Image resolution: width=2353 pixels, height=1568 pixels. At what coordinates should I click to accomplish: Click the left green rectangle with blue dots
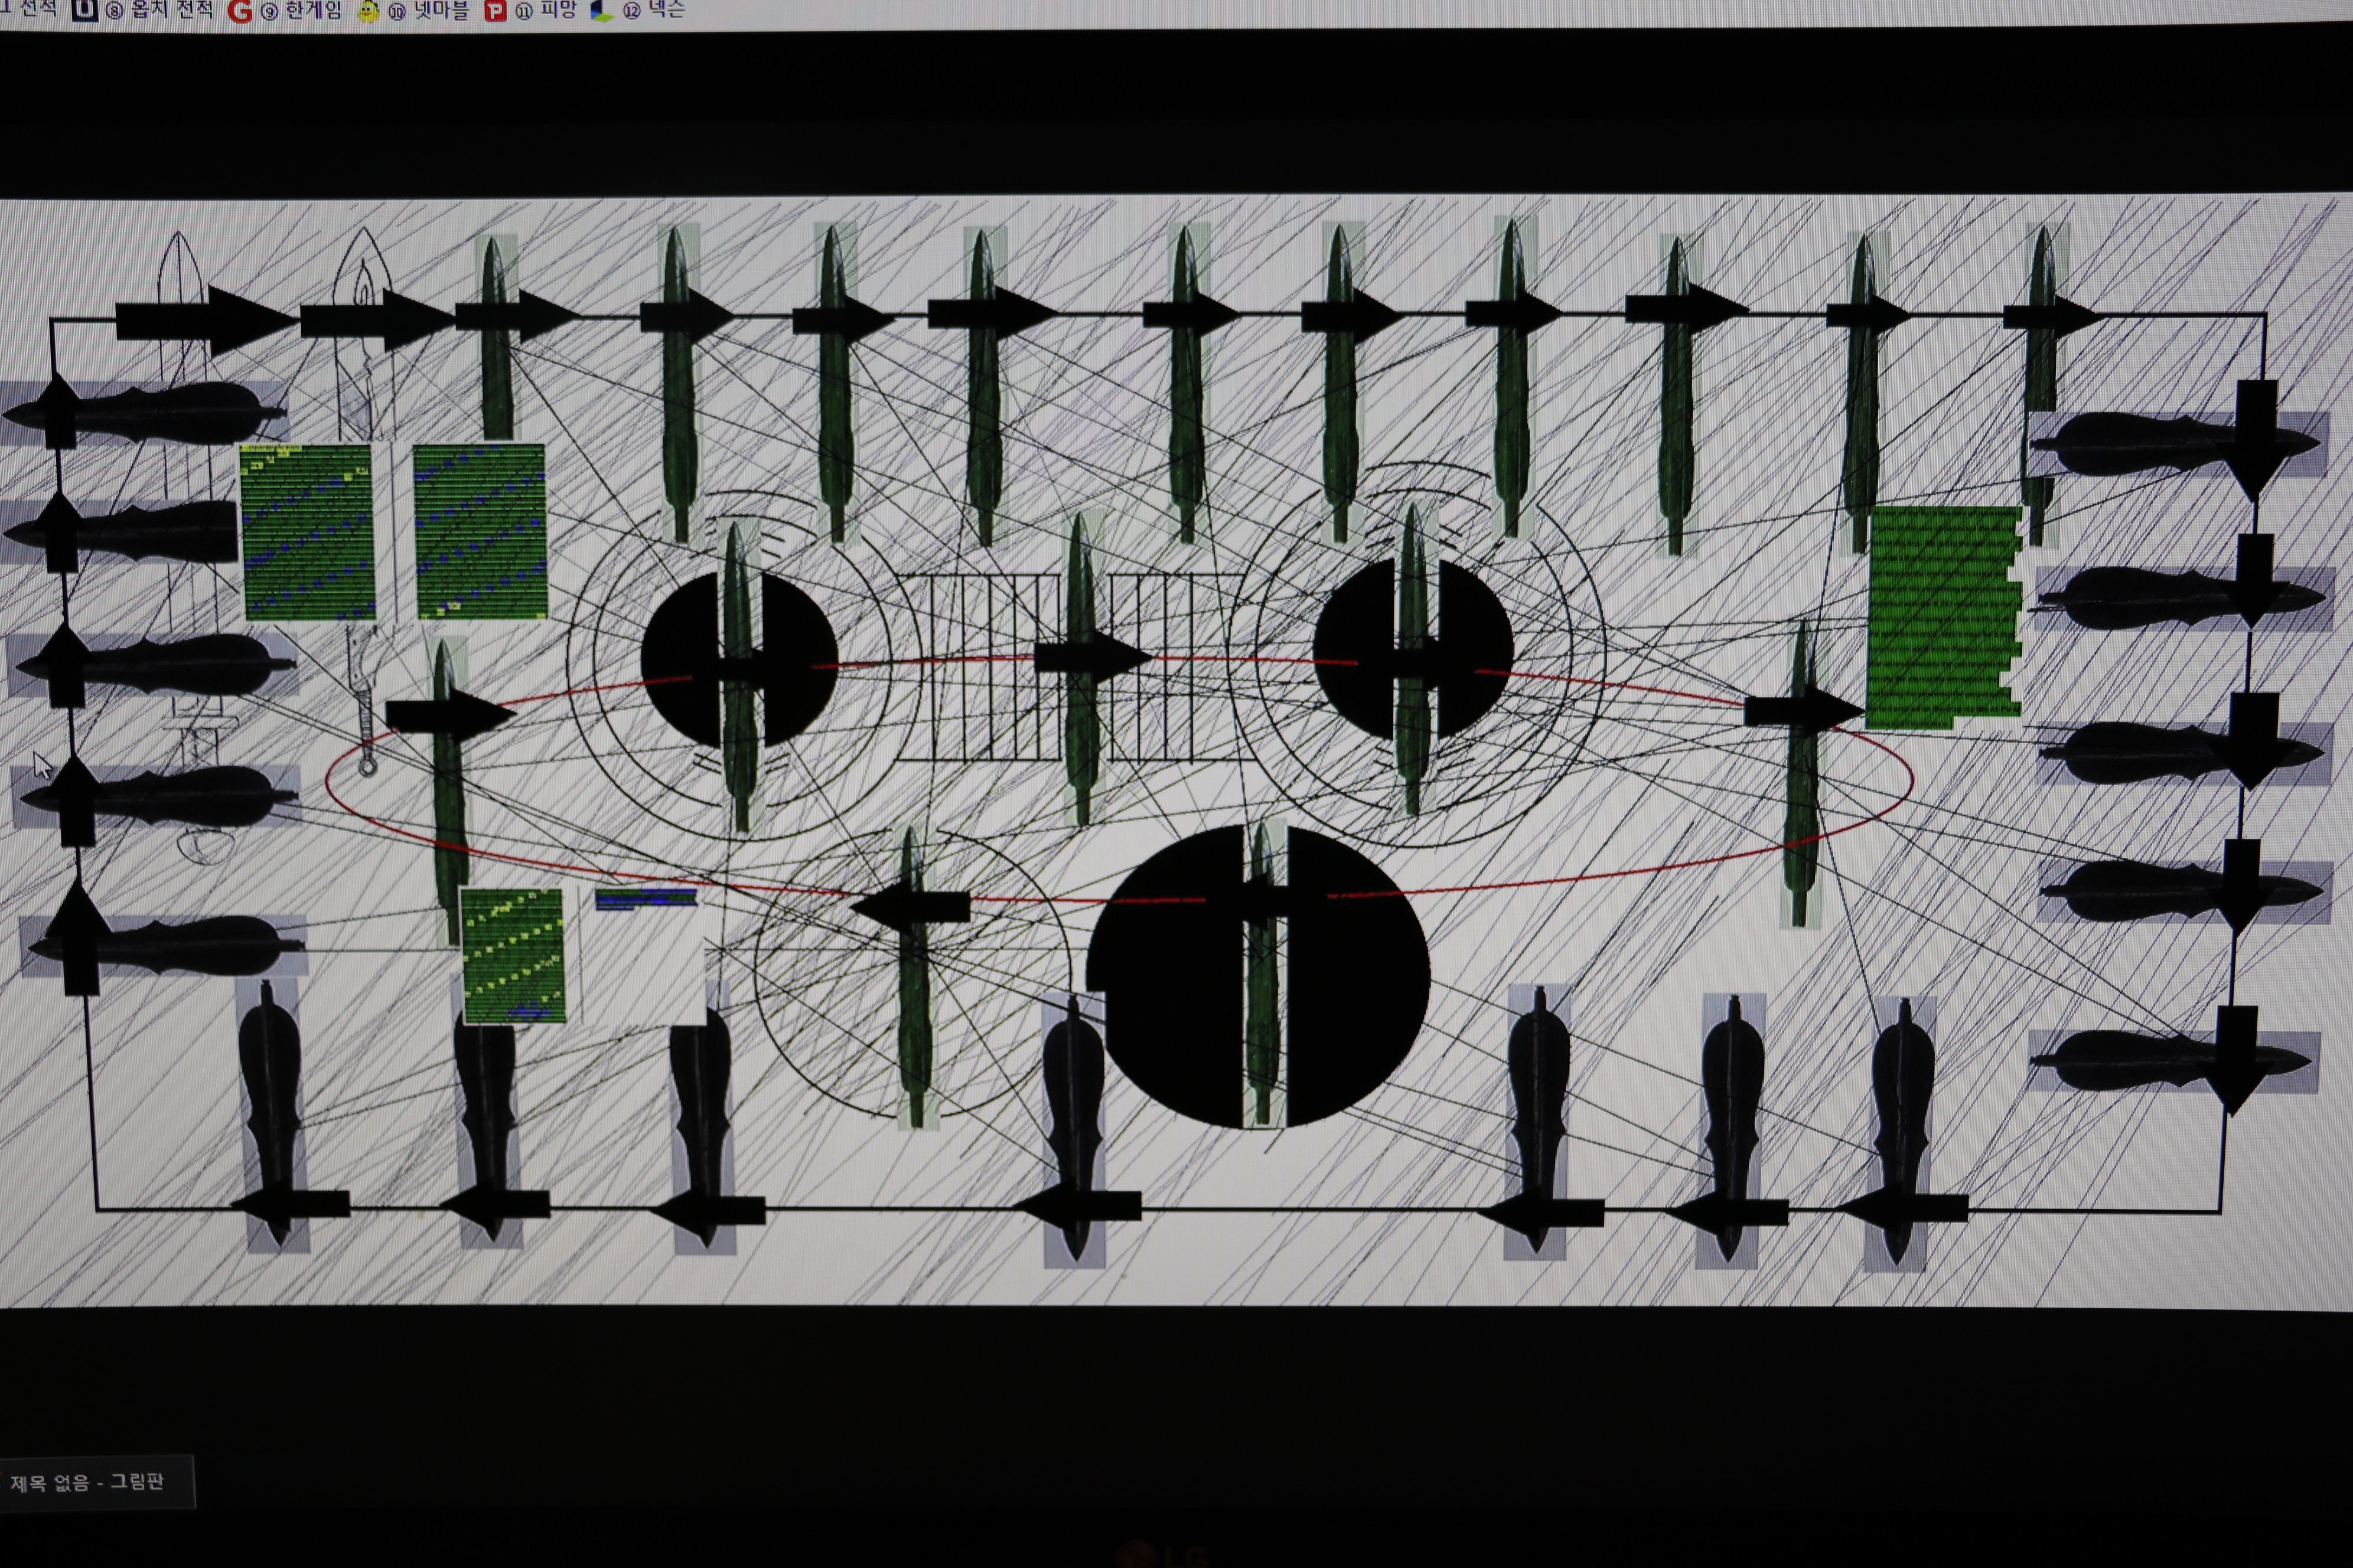click(x=308, y=532)
